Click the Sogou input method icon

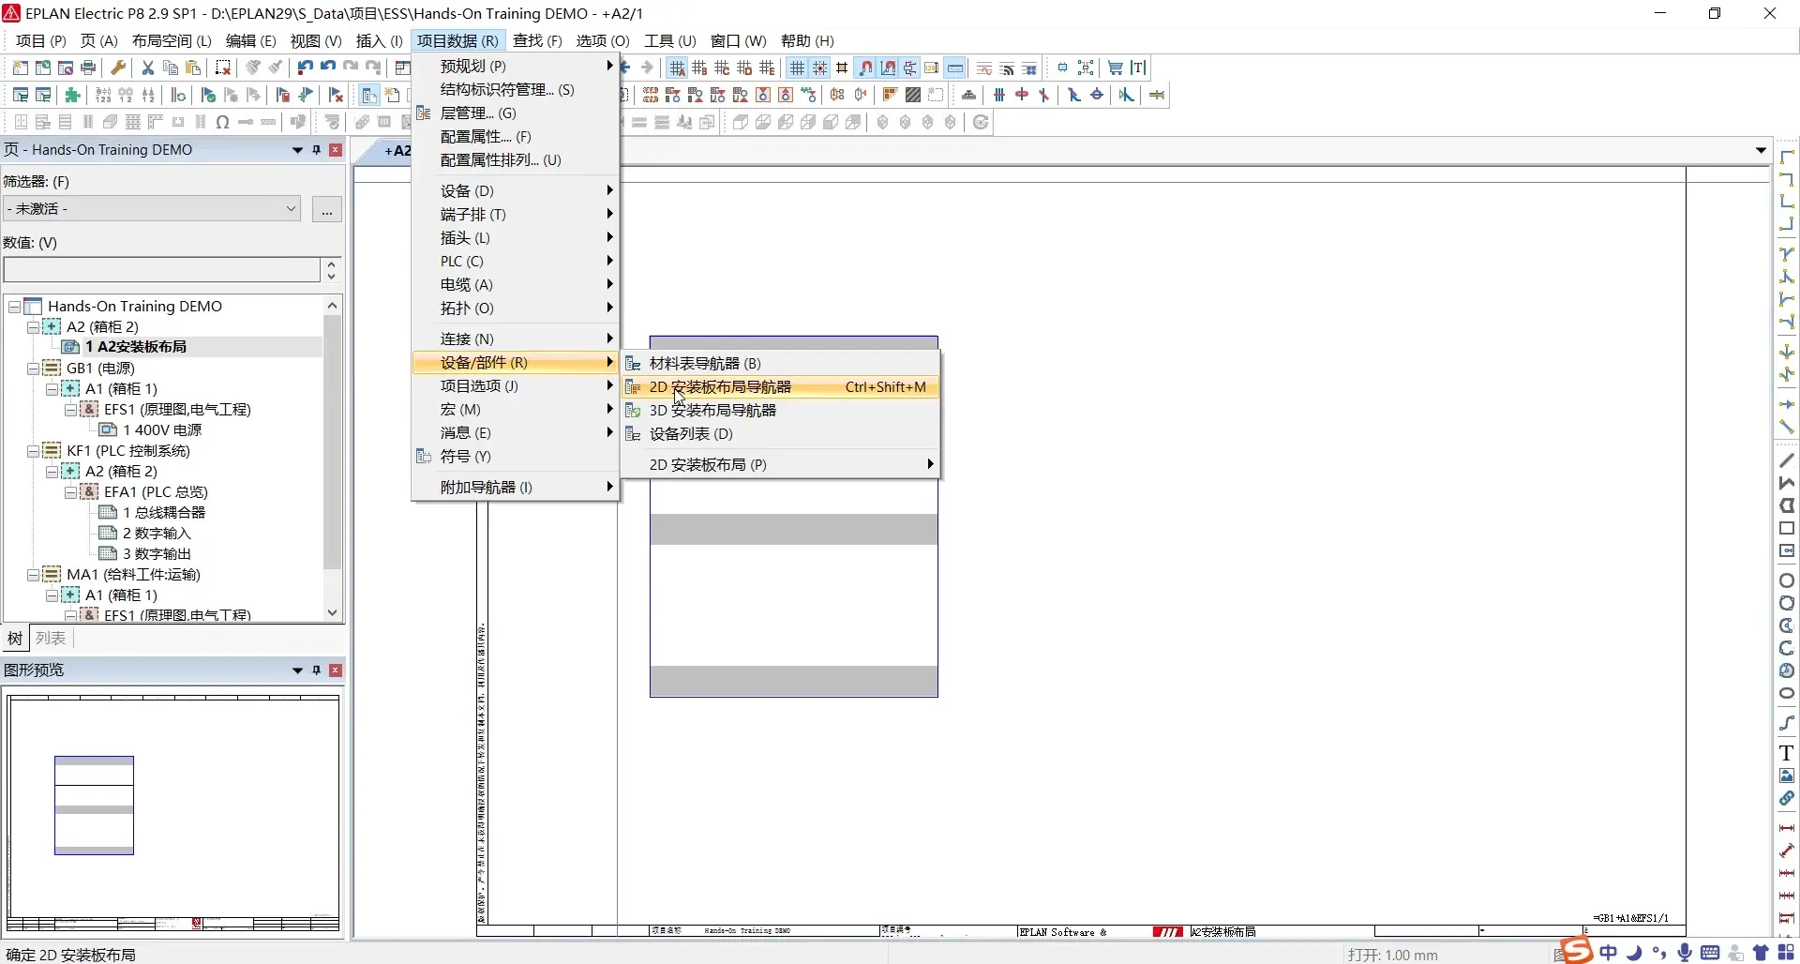tap(1576, 951)
